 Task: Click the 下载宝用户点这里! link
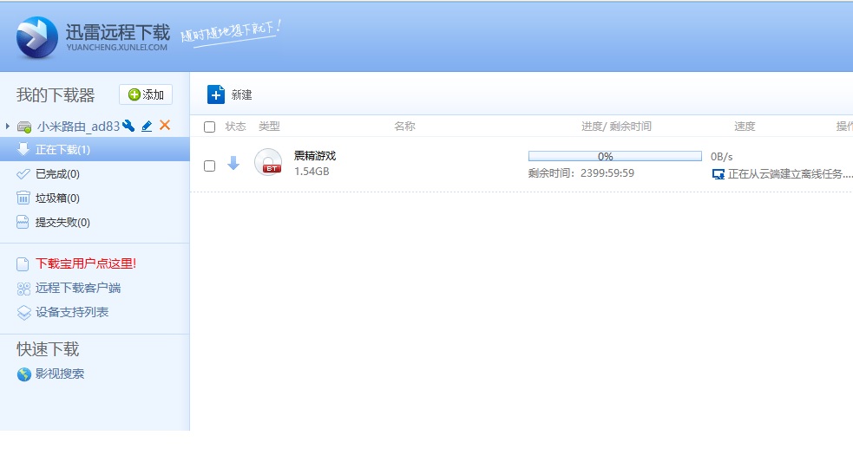86,263
